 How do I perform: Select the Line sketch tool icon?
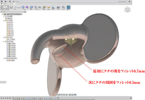coord(15,7)
